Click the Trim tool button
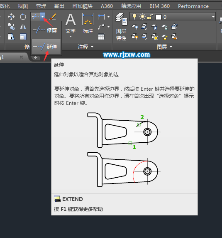Screen dimensions: 222x238 35,17
